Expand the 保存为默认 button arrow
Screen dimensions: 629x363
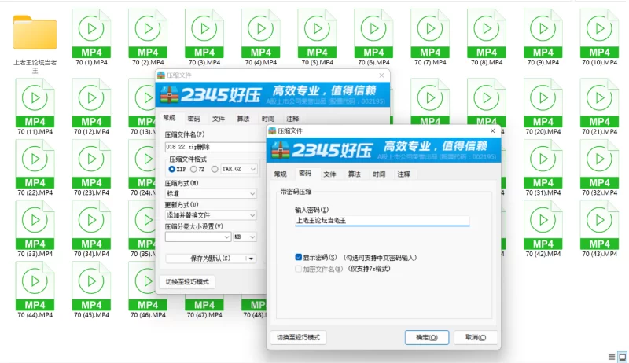point(251,258)
